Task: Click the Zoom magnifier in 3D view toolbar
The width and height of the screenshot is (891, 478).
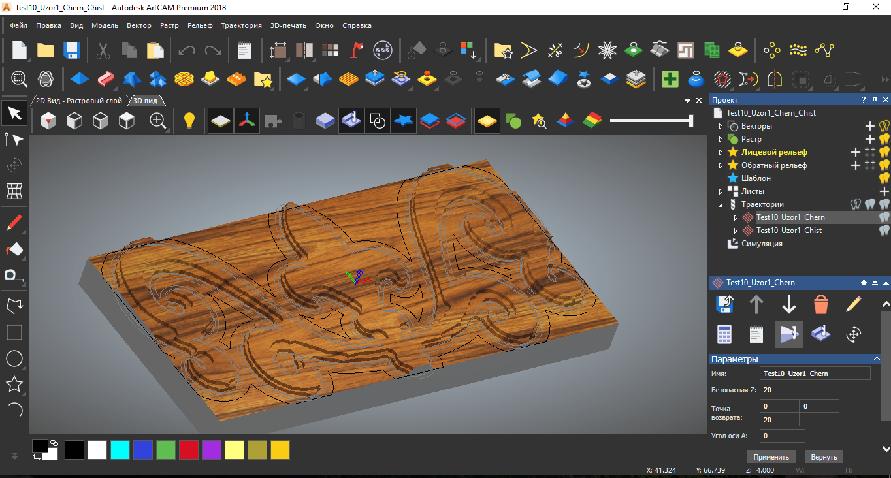Action: tap(157, 121)
